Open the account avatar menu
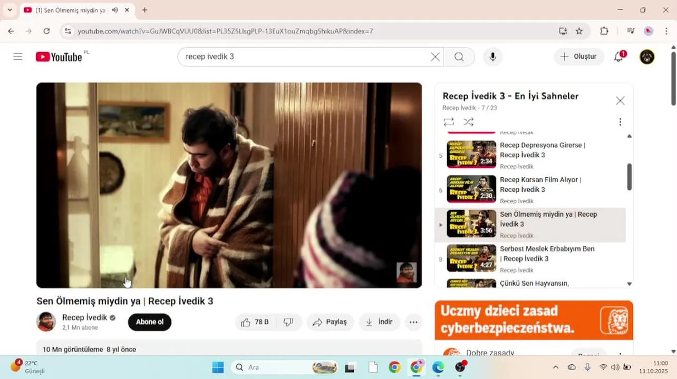The image size is (677, 379). point(647,57)
